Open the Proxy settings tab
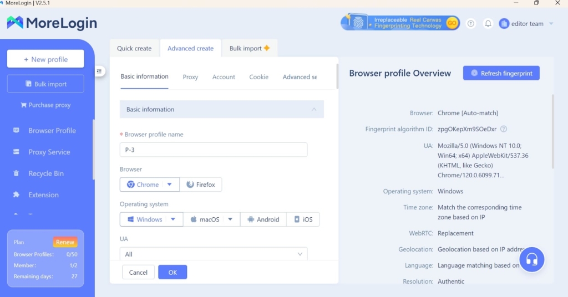568x297 pixels. pyautogui.click(x=190, y=77)
